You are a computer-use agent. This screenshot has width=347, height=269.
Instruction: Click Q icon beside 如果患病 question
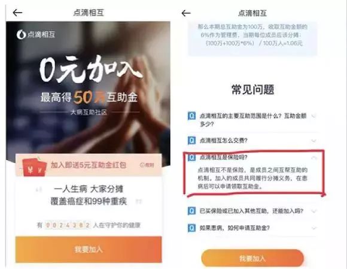191,228
